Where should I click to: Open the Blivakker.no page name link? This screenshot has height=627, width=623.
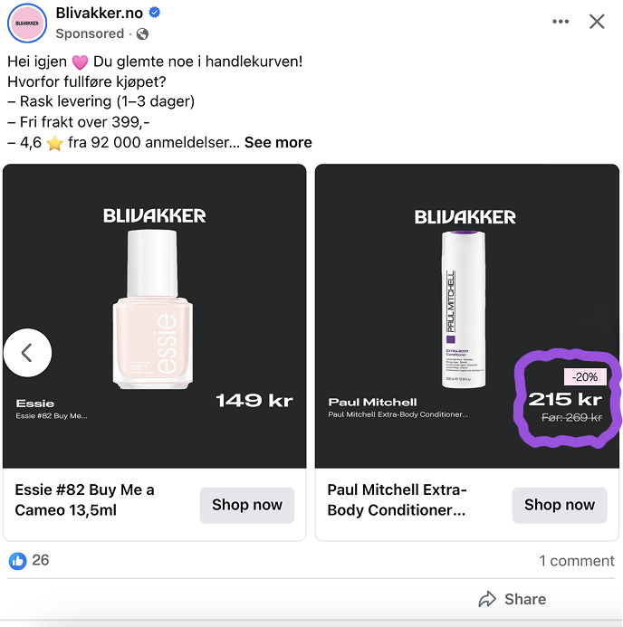point(98,13)
